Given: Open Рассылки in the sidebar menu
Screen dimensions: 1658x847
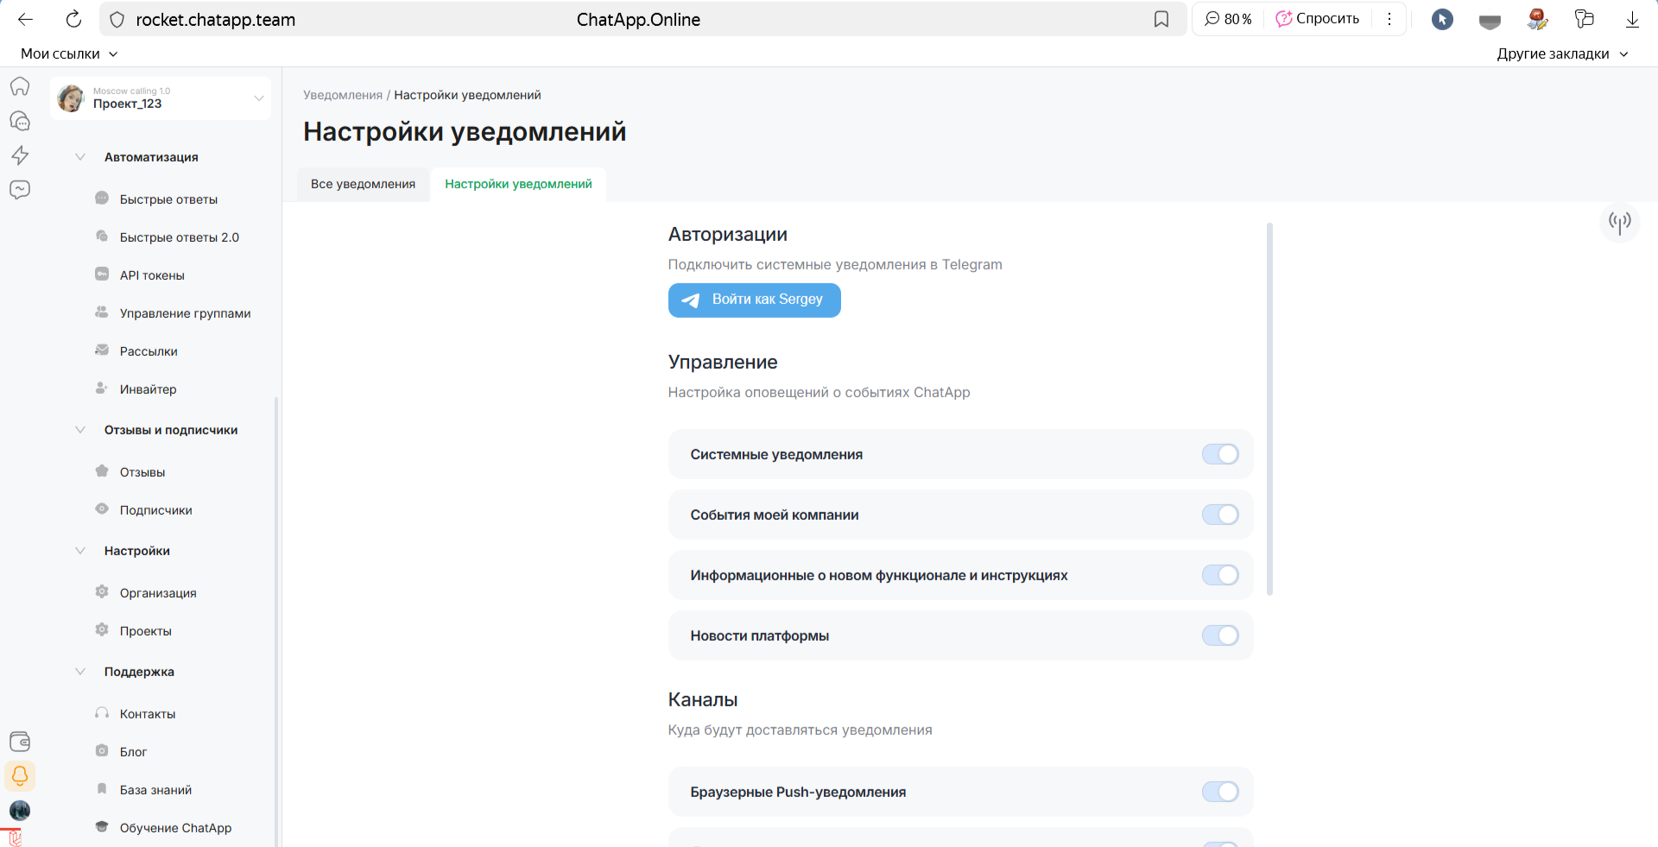Looking at the screenshot, I should tap(149, 351).
